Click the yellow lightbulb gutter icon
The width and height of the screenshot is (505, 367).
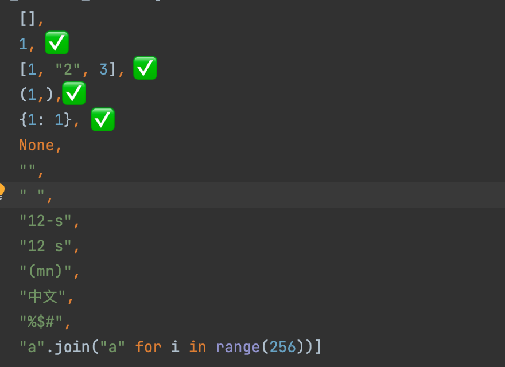coord(2,189)
